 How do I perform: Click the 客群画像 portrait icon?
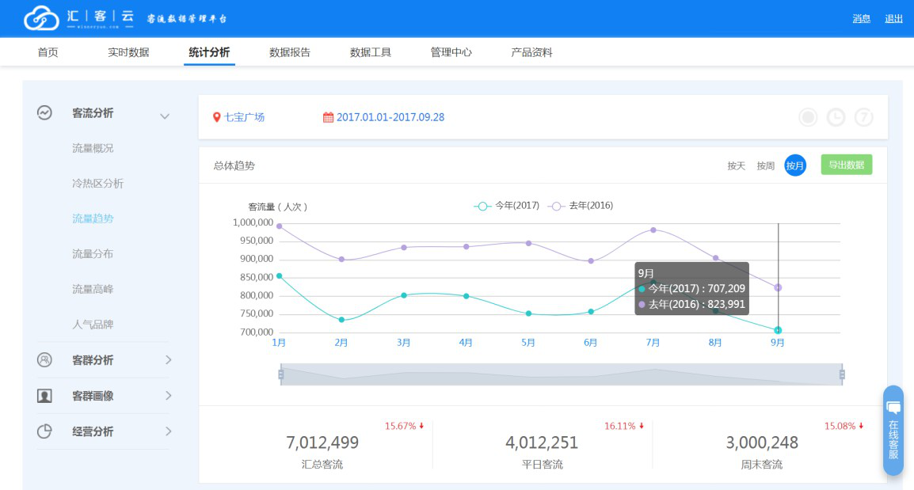click(x=45, y=396)
